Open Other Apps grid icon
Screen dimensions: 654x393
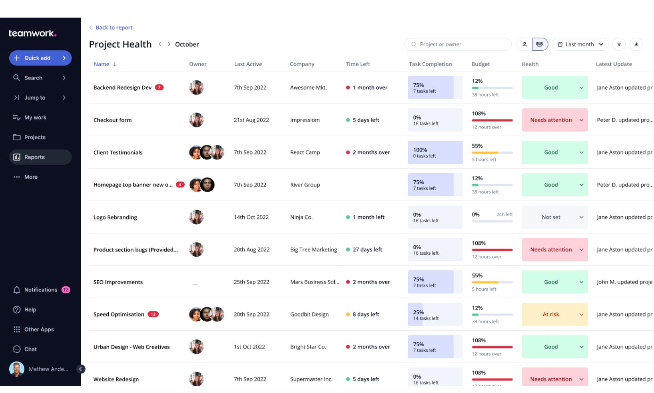[17, 329]
